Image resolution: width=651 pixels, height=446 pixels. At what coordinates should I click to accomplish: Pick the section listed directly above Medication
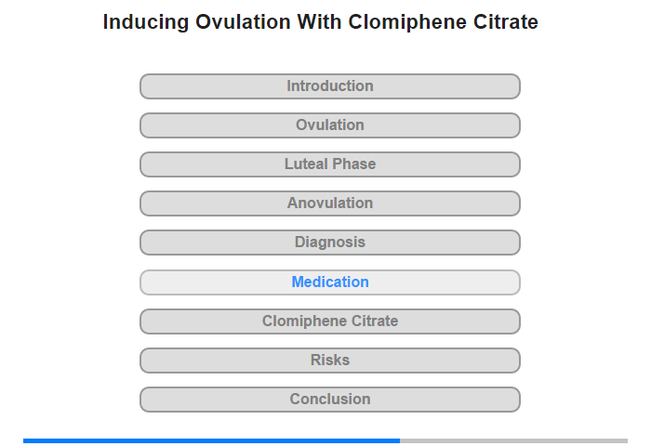(x=330, y=243)
